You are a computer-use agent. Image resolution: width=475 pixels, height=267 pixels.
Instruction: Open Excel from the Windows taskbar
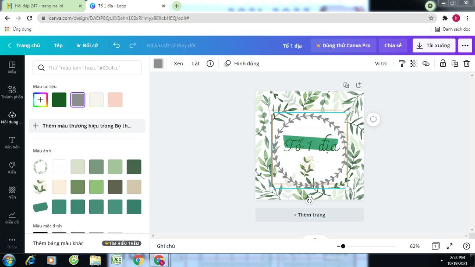click(x=116, y=261)
